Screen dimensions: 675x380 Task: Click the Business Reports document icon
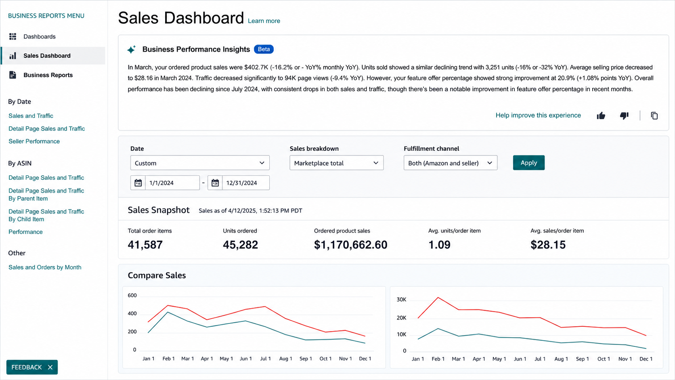(13, 75)
